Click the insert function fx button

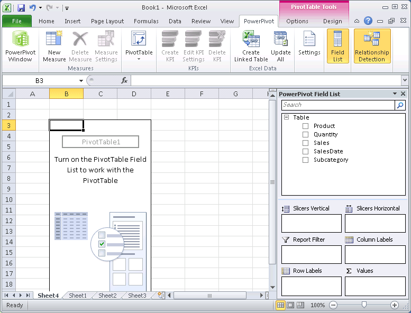point(124,80)
